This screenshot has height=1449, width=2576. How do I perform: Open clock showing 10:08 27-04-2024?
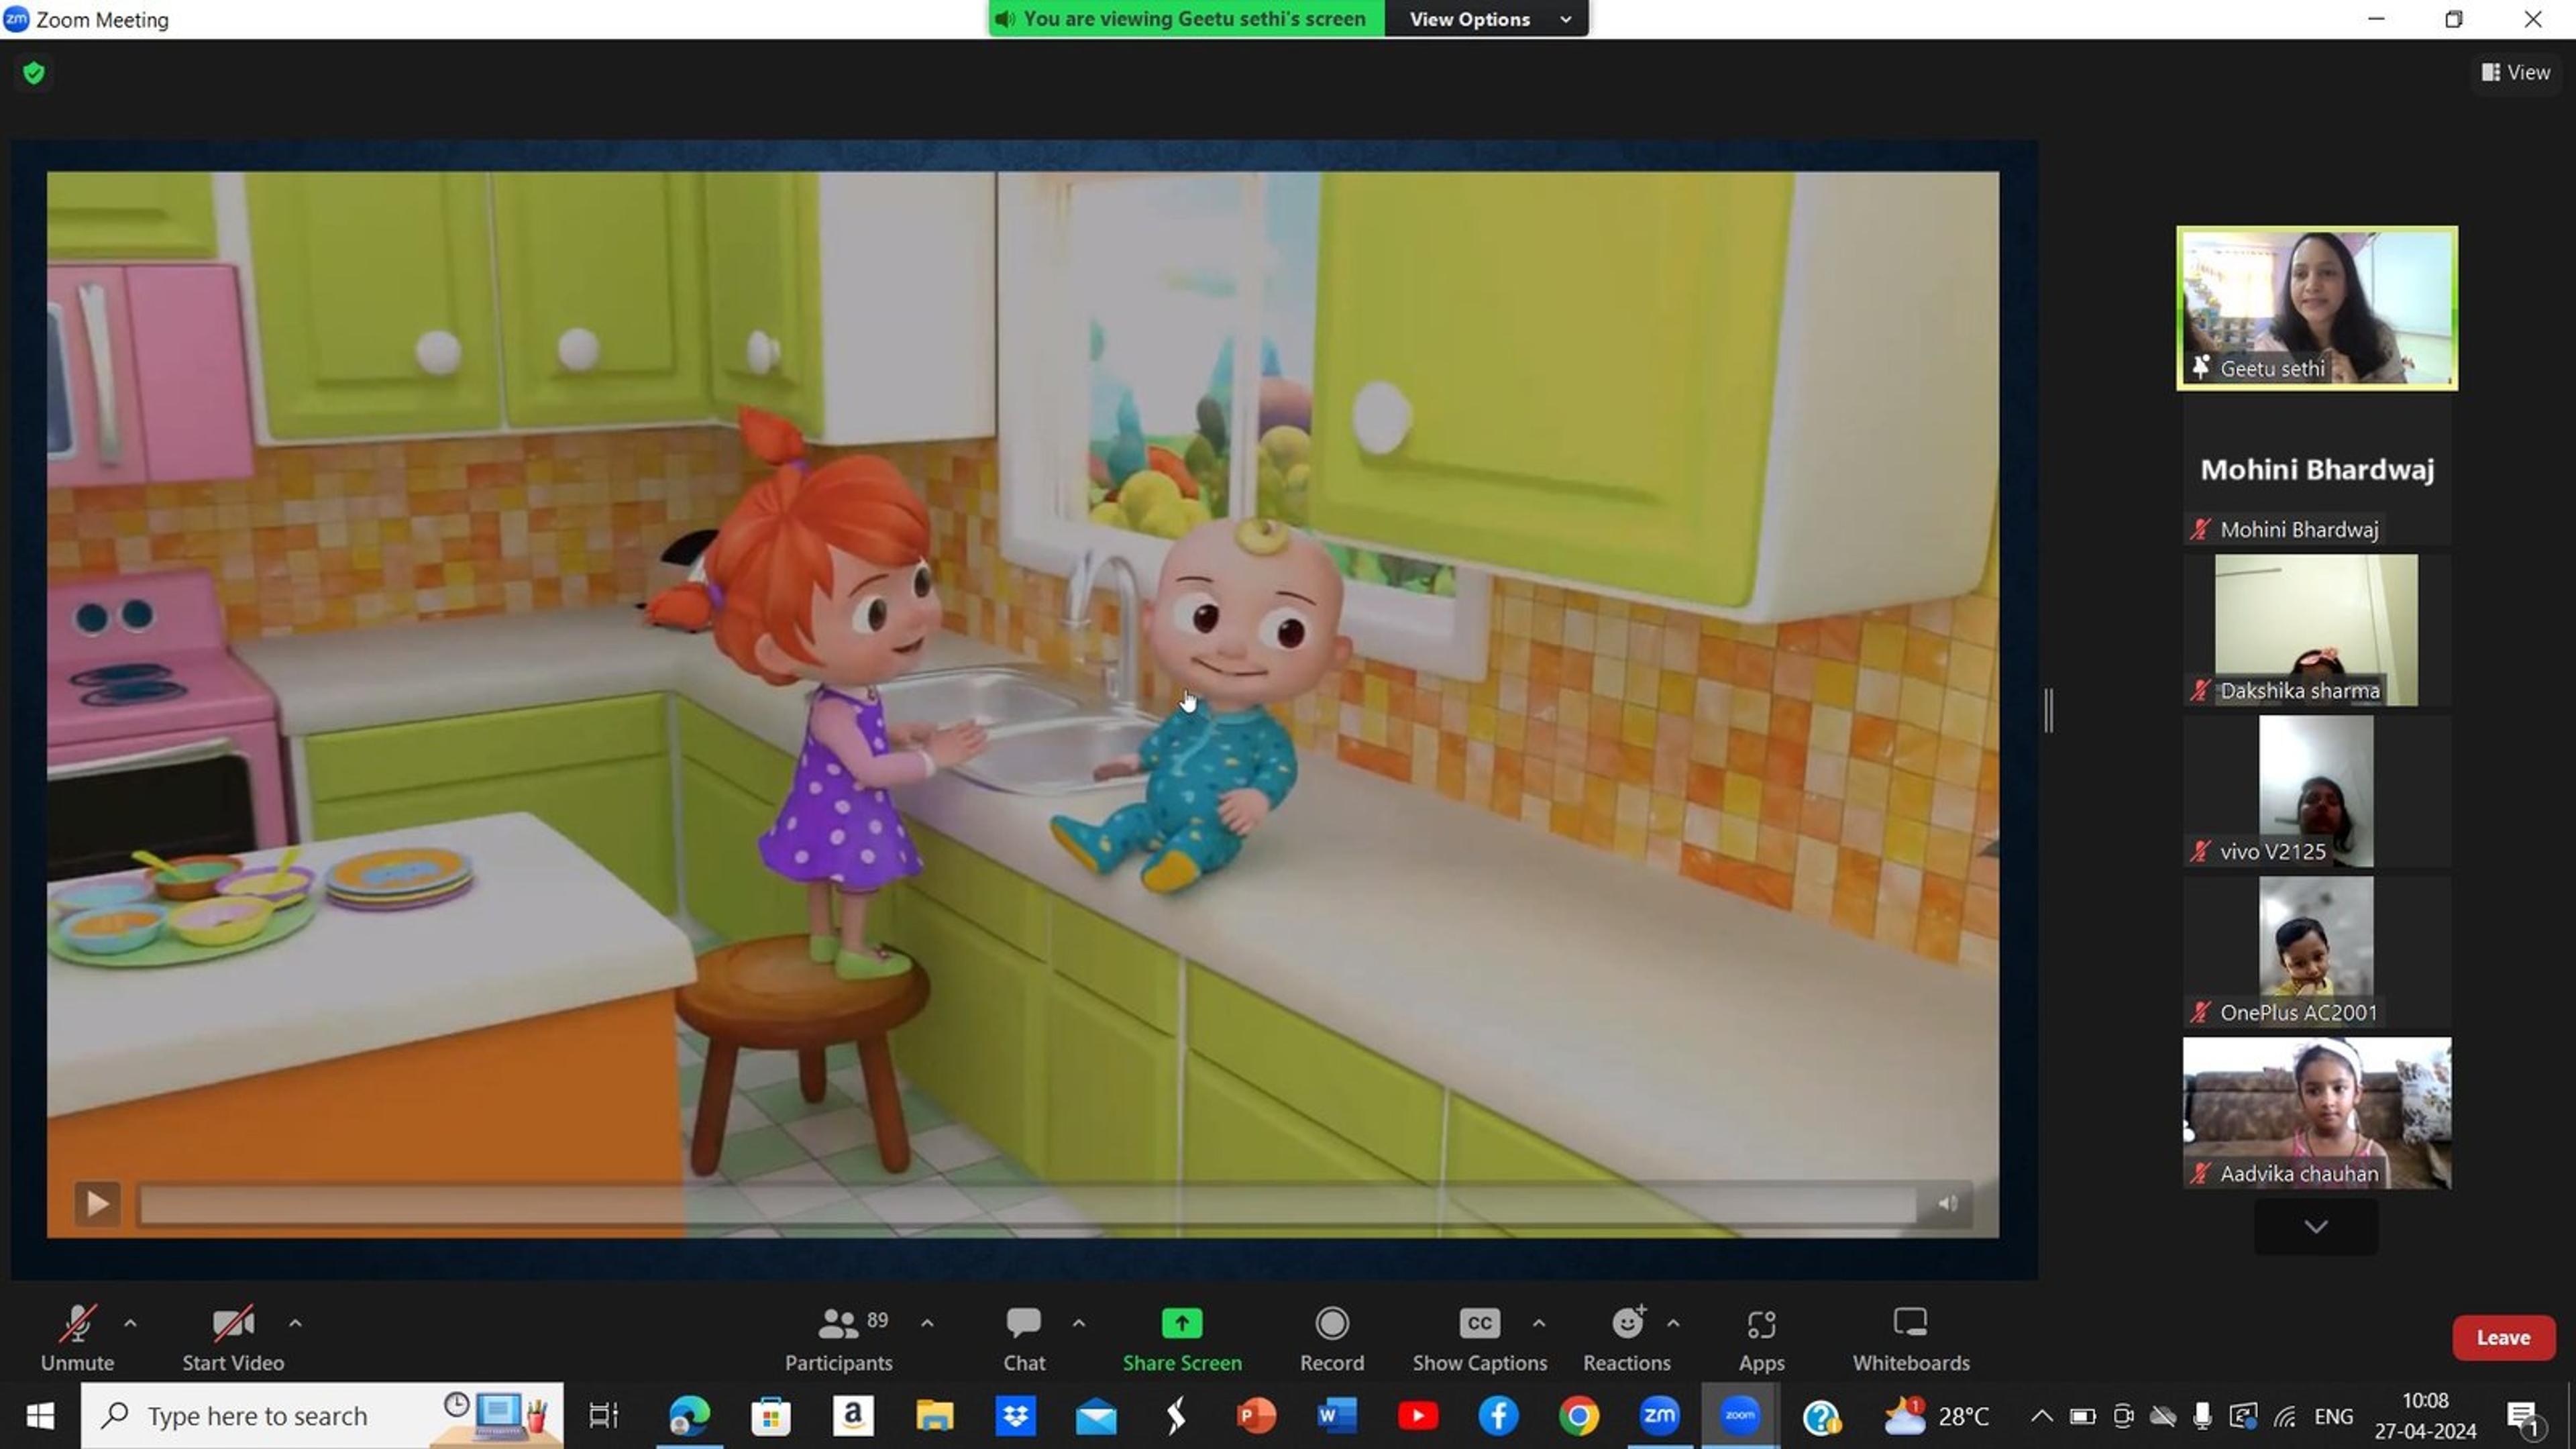[2425, 1415]
